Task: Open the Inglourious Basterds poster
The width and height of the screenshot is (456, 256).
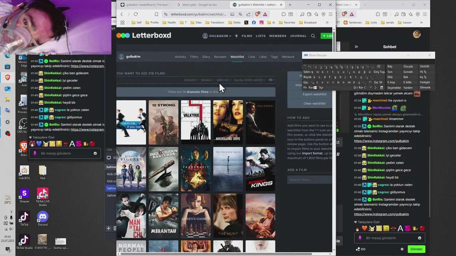Action: tap(164, 169)
